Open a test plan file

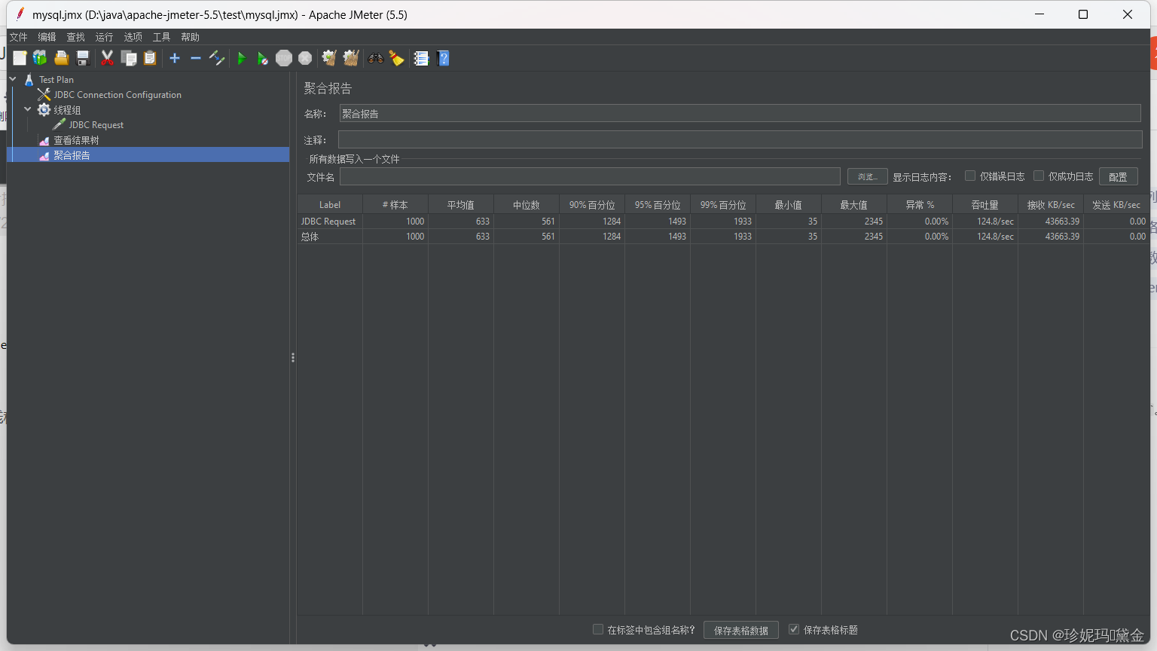[x=62, y=58]
